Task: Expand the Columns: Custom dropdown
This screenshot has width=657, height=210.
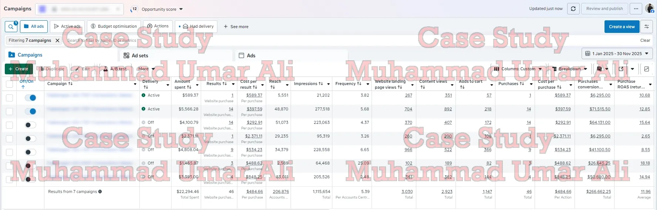Action: tap(518, 69)
